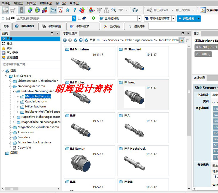Select Motor feedback systems tree item
This screenshot has width=218, height=193.
pyautogui.click(x=35, y=142)
